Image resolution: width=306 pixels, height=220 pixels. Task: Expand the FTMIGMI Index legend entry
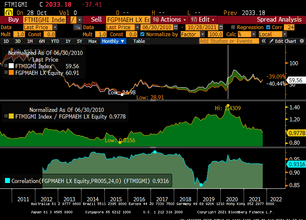pos(6,66)
